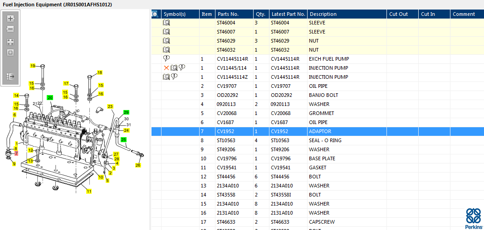
Task: Sort by Latest Part No. column header
Action: (288, 14)
